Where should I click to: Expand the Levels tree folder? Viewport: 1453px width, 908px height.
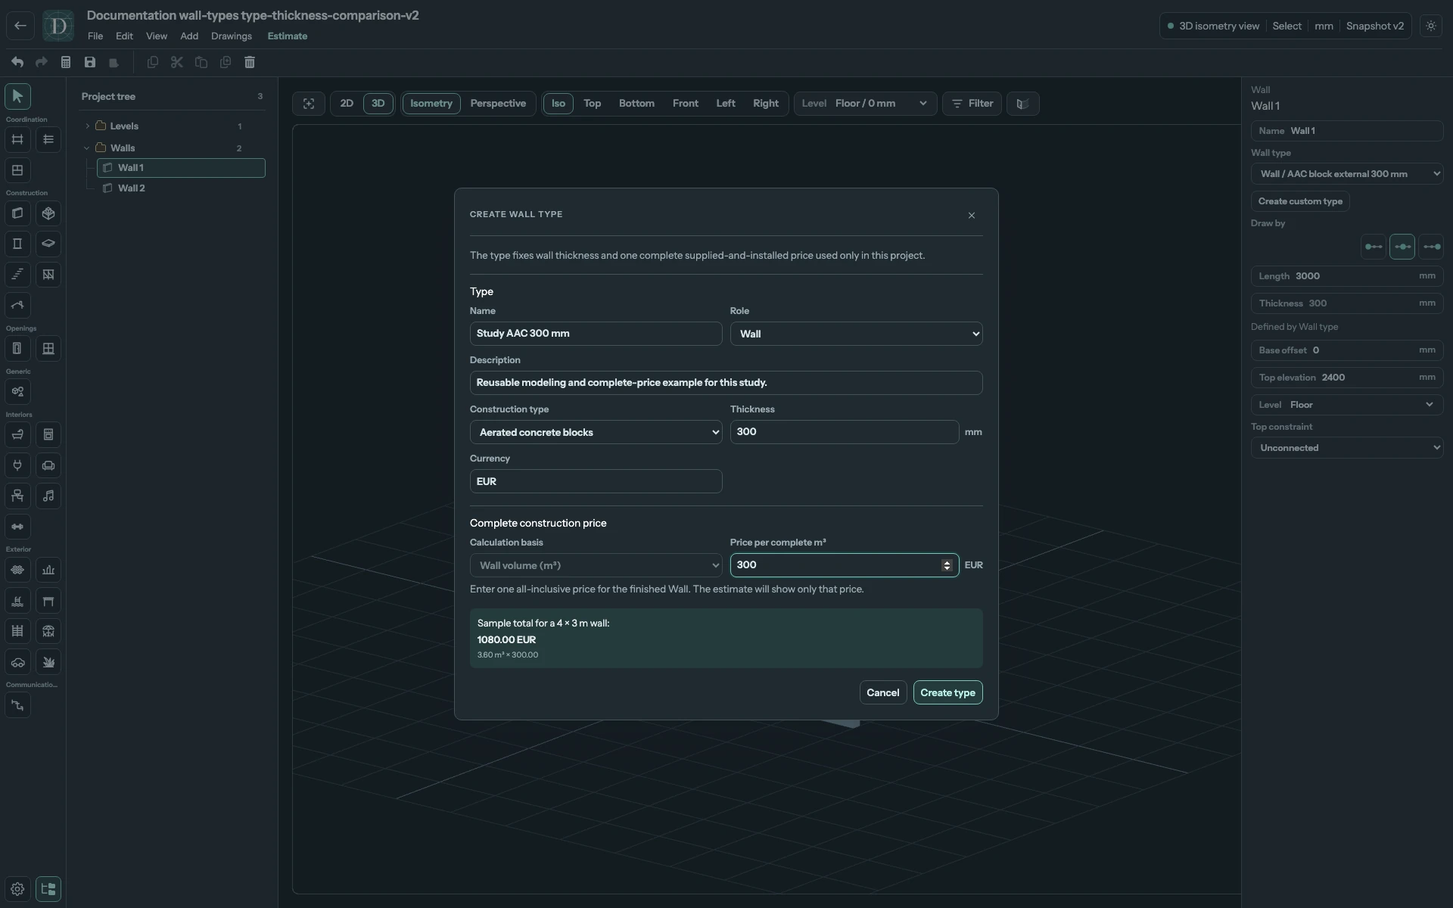coord(87,126)
